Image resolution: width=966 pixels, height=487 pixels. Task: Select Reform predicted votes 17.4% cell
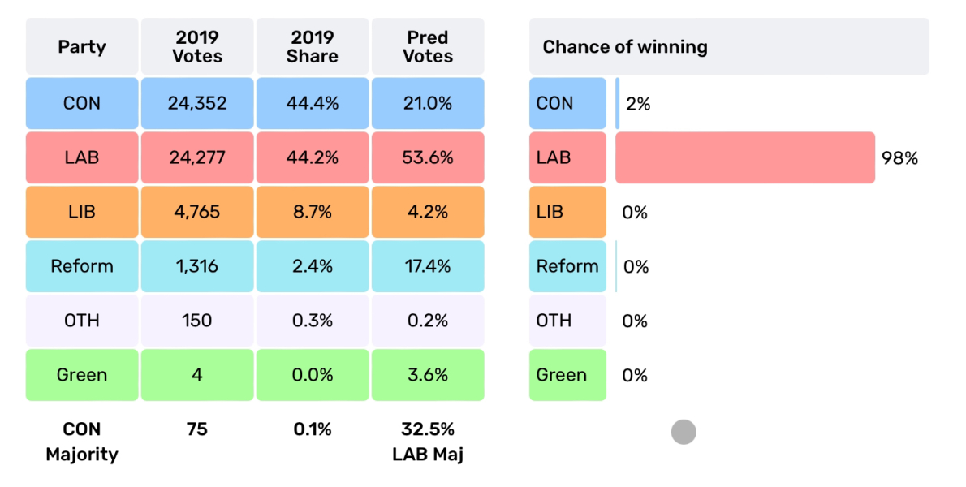tap(428, 266)
